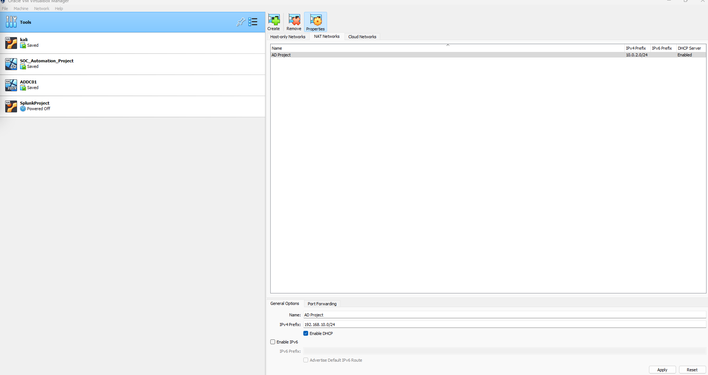
Task: Open the Tools list menu icon
Action: click(253, 22)
